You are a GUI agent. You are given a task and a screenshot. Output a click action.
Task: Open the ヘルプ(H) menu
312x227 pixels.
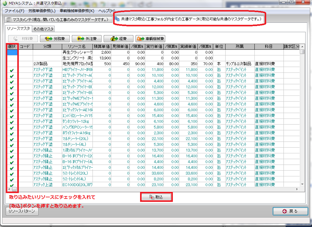tap(107, 11)
